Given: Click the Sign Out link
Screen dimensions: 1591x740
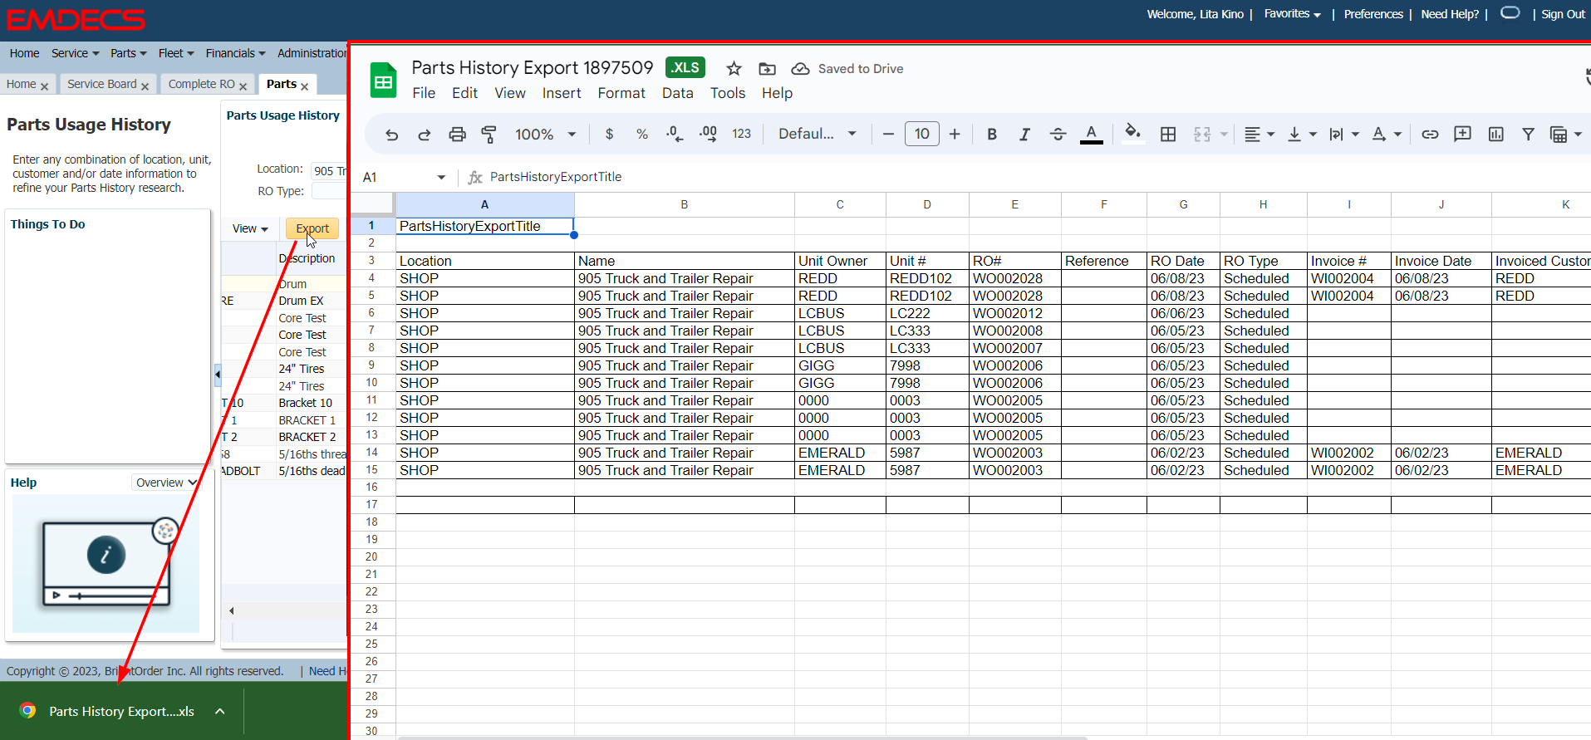Looking at the screenshot, I should click(x=1563, y=14).
